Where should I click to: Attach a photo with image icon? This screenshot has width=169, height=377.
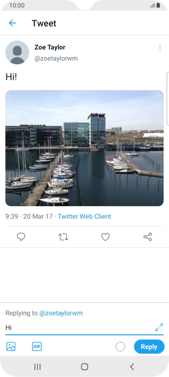[11, 347]
